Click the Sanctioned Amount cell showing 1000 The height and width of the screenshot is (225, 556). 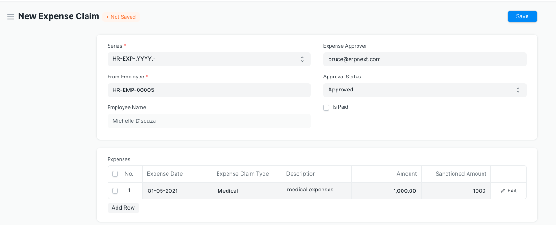tap(456, 191)
